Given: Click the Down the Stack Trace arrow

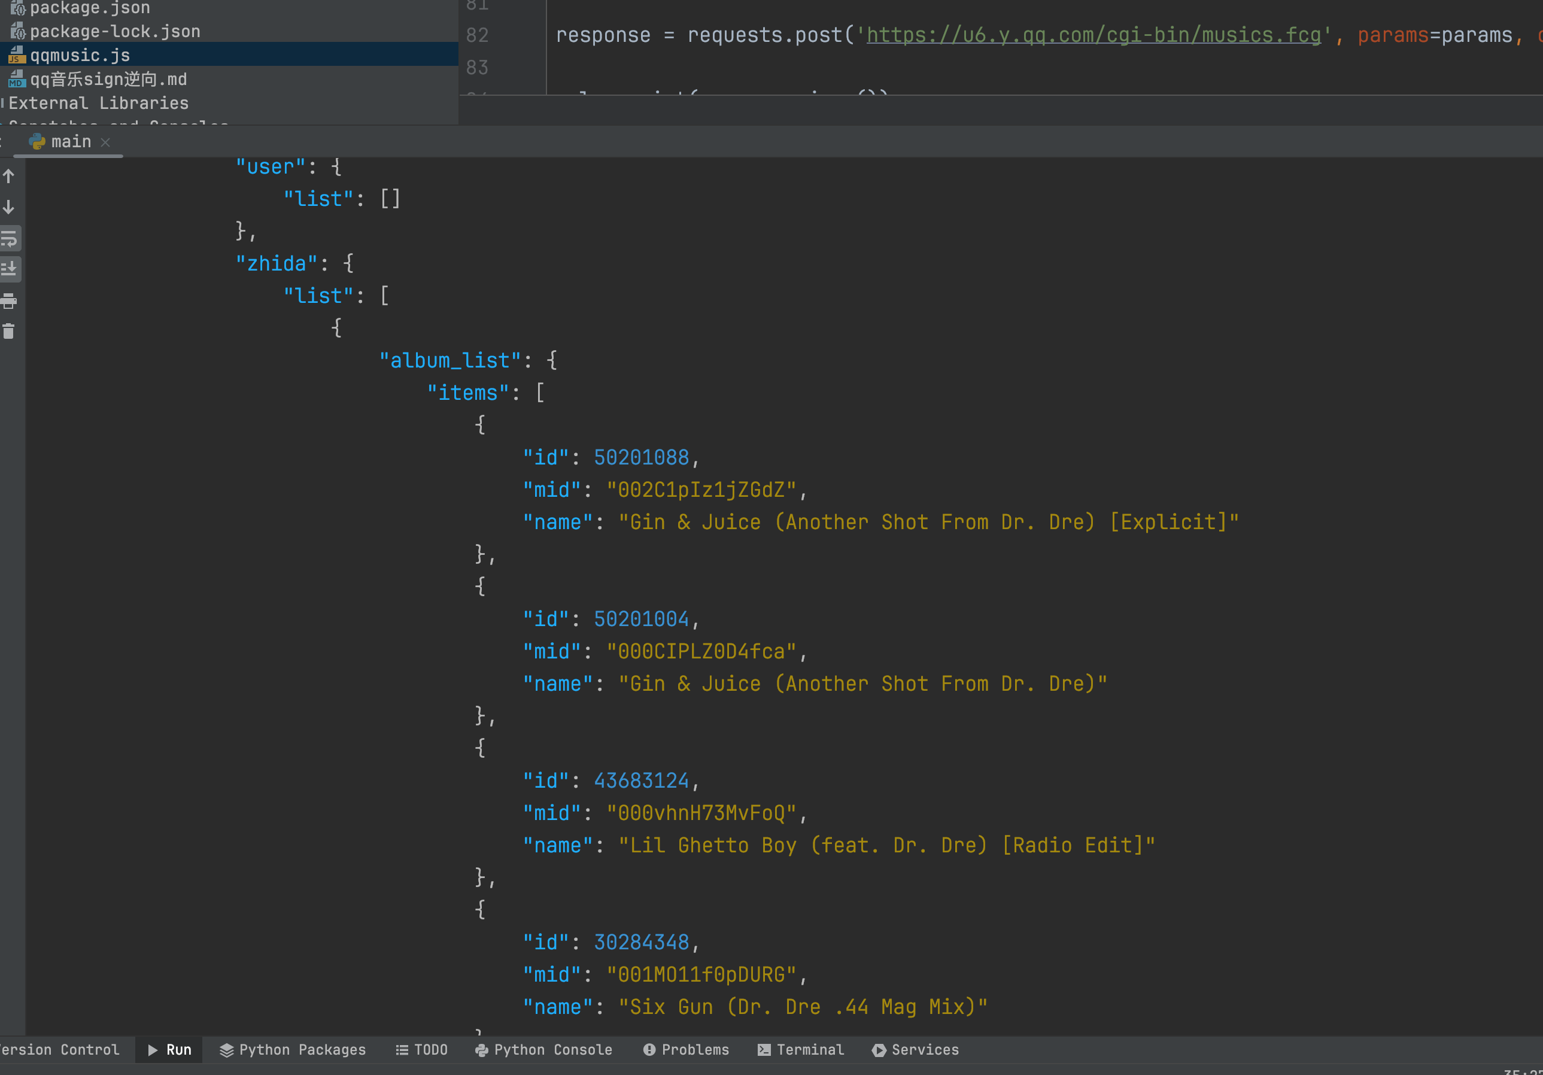Looking at the screenshot, I should (9, 207).
